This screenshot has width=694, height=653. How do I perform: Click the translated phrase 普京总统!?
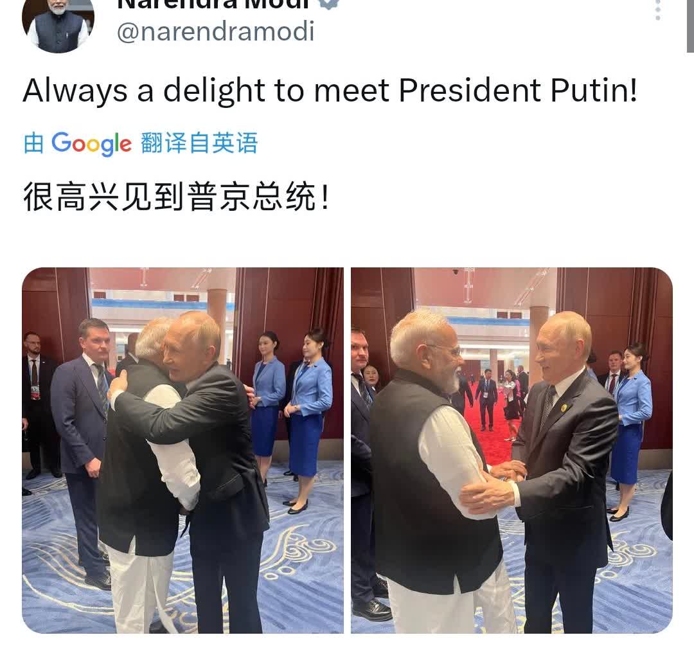(x=258, y=197)
